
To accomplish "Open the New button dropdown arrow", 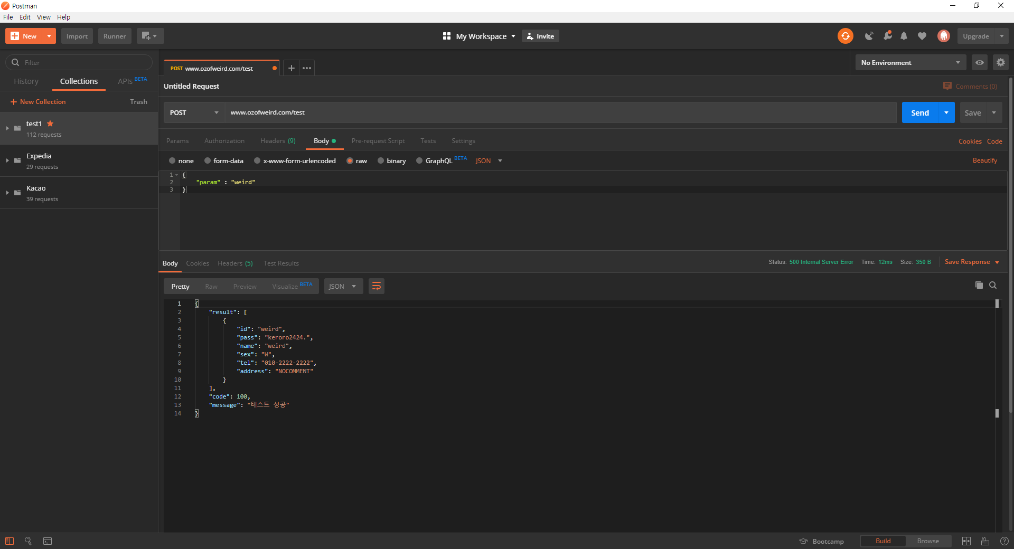I will point(49,36).
